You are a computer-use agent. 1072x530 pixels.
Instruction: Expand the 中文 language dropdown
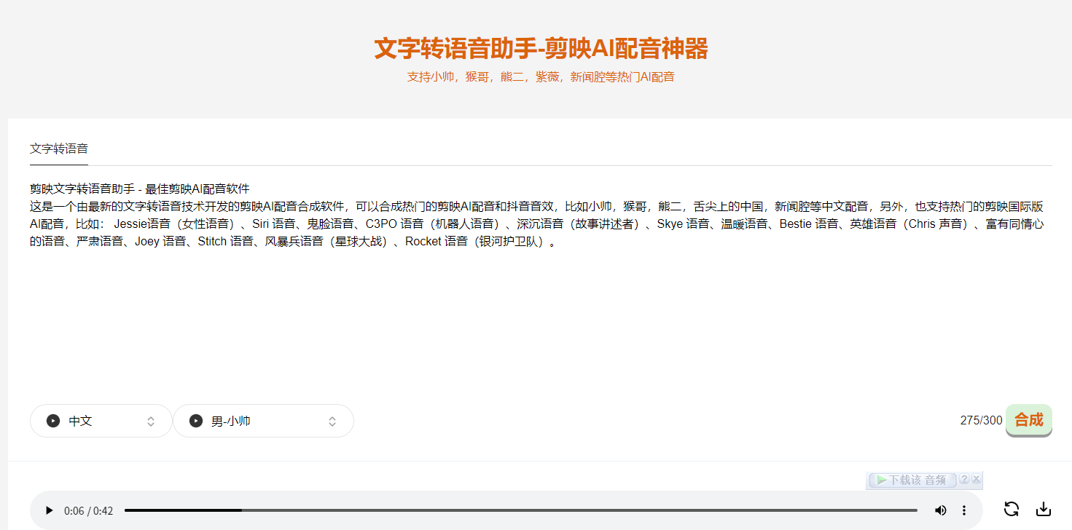pos(150,421)
